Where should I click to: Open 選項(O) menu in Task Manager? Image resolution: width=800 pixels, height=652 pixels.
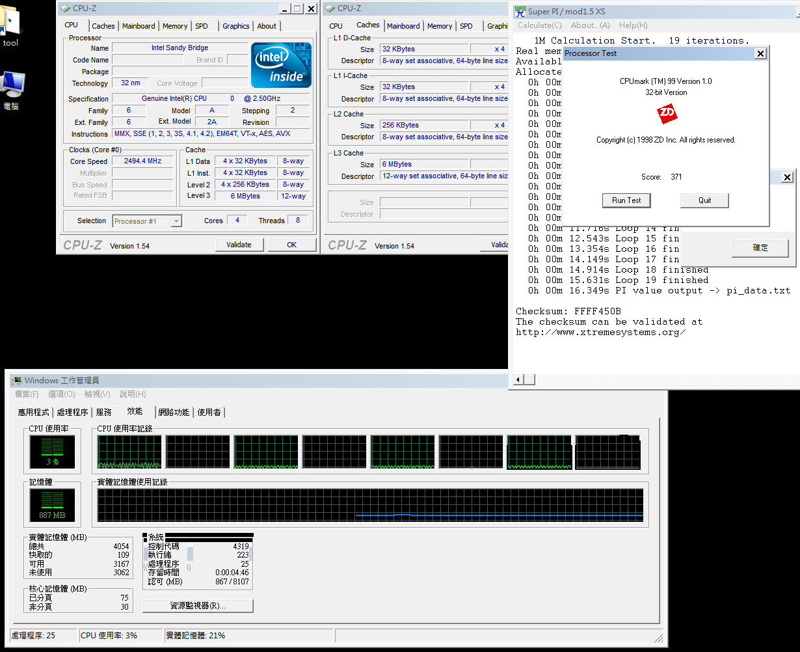tap(62, 394)
